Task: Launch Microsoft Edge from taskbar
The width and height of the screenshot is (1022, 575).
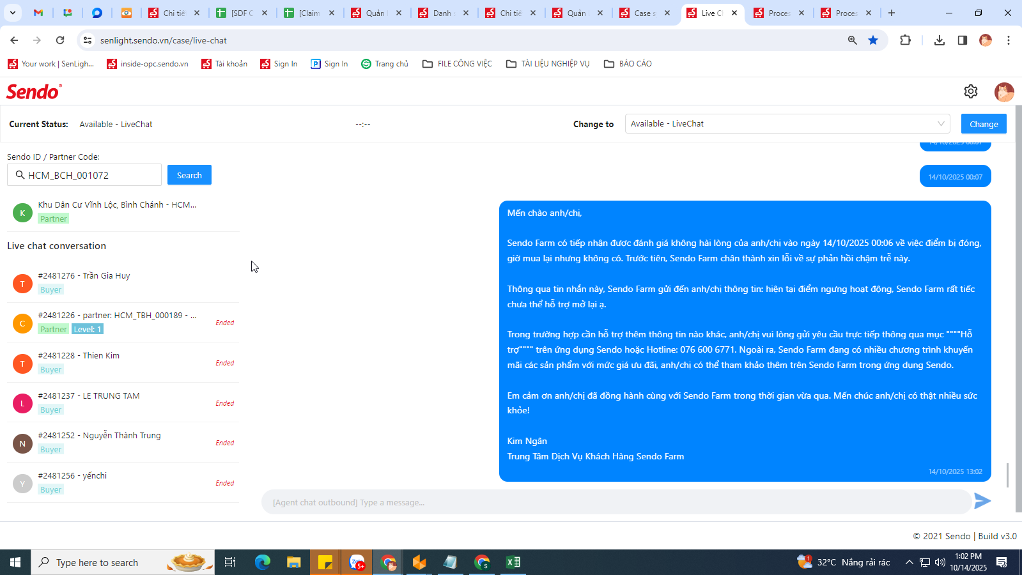Action: click(262, 562)
